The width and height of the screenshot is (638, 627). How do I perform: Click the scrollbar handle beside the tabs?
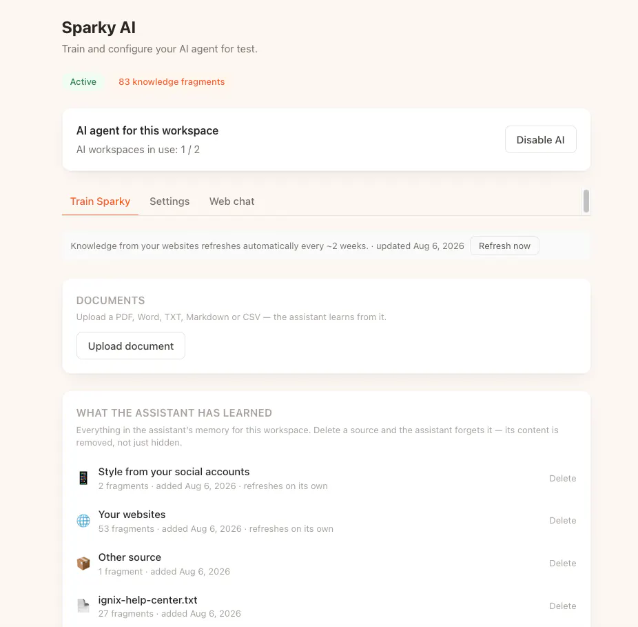coord(586,201)
